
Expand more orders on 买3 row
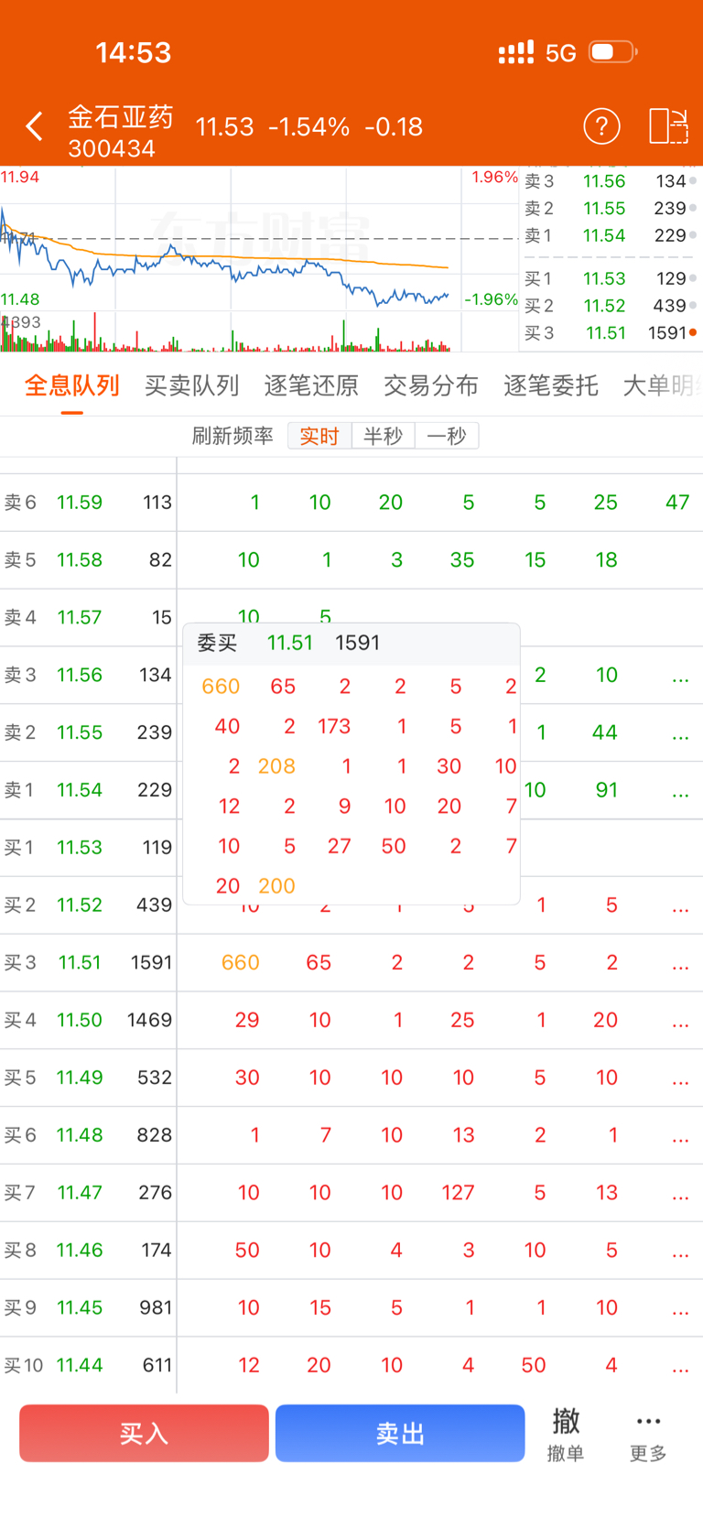(x=680, y=963)
